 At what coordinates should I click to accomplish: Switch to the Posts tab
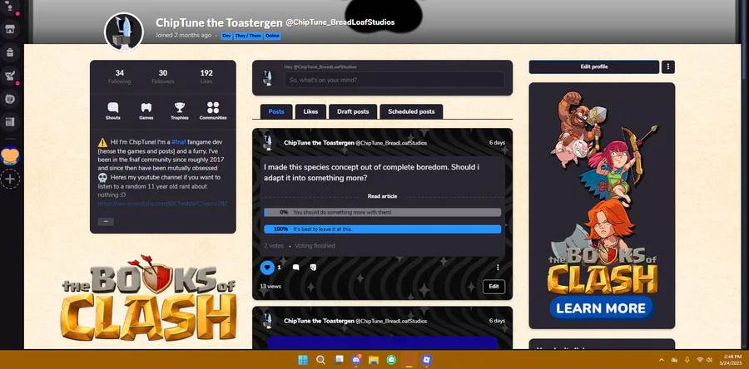276,111
